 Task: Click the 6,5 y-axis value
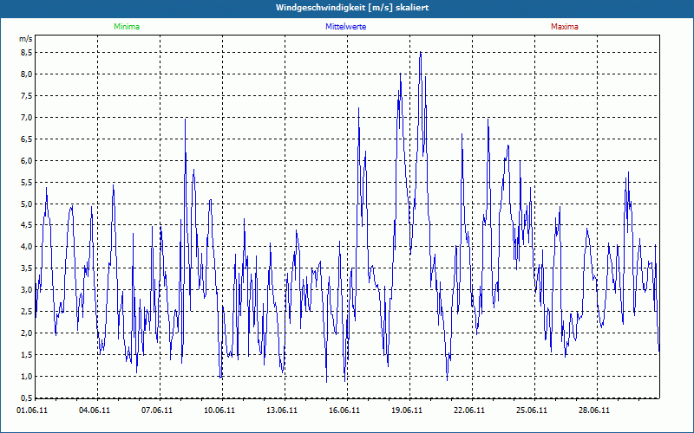tap(27, 139)
